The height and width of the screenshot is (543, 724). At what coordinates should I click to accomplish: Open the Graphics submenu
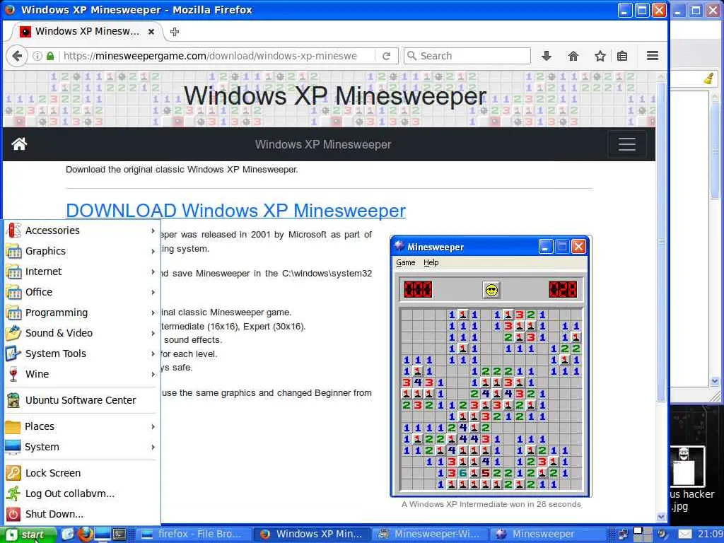point(82,251)
